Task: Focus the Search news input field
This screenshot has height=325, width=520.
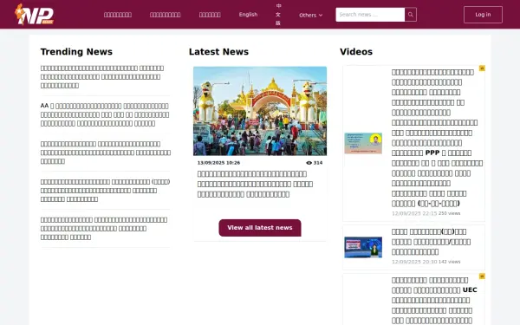Action: (370, 15)
